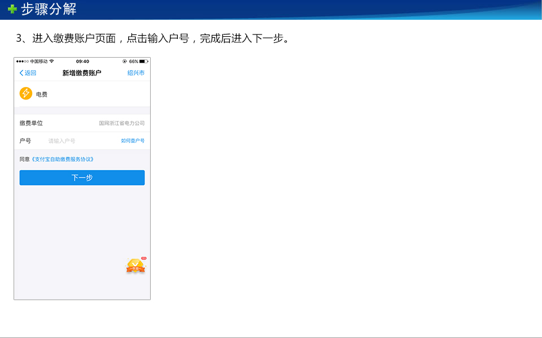This screenshot has width=542, height=338.
Task: Click the 户号 field label
Action: [x=25, y=141]
